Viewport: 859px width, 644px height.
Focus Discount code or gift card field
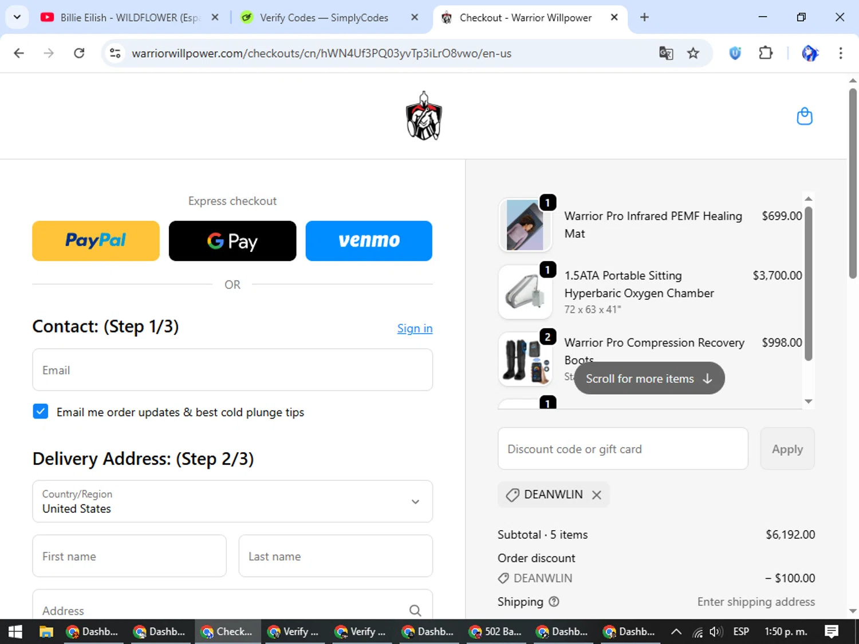click(x=623, y=449)
